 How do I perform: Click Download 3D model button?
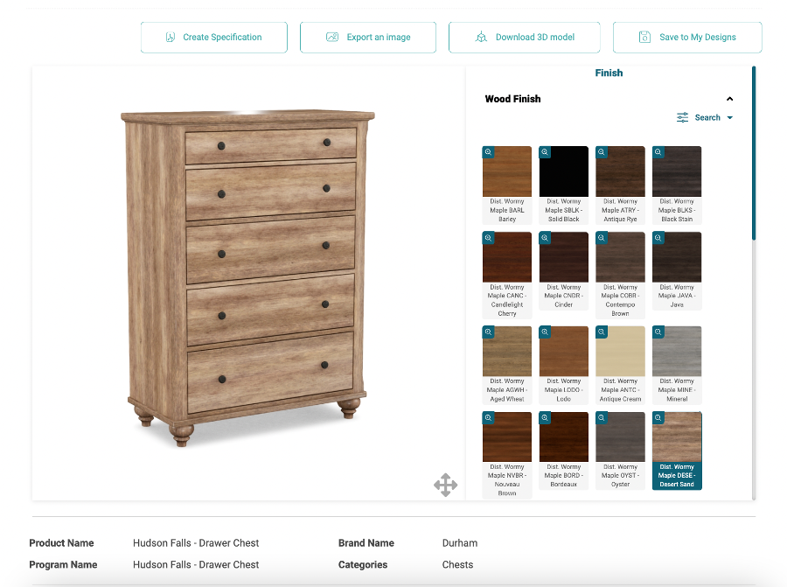pyautogui.click(x=525, y=37)
